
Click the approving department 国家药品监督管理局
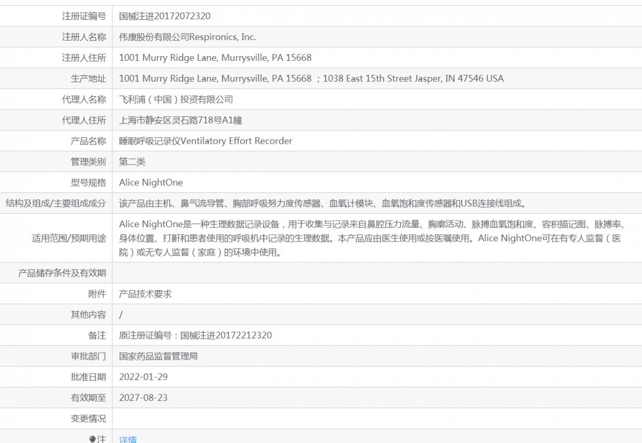click(x=158, y=356)
